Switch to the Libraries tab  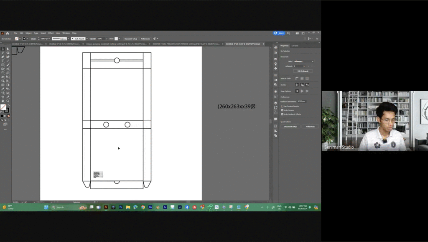295,45
